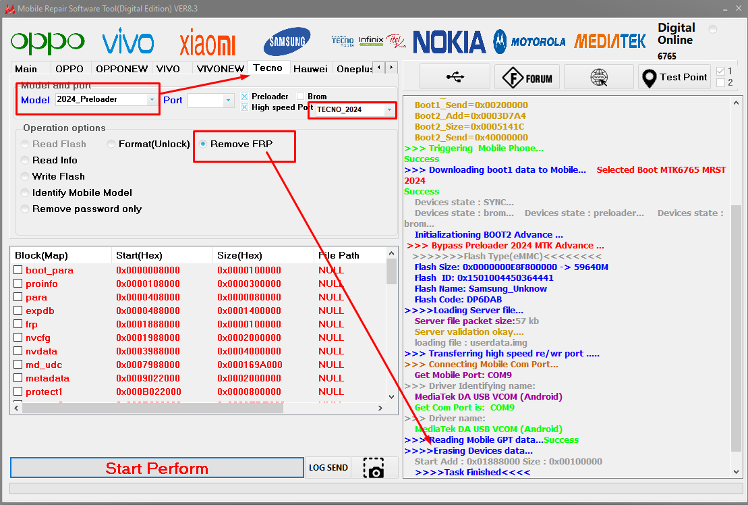This screenshot has height=505, width=748.
Task: Click log panel scroll down arrow
Action: click(x=736, y=472)
